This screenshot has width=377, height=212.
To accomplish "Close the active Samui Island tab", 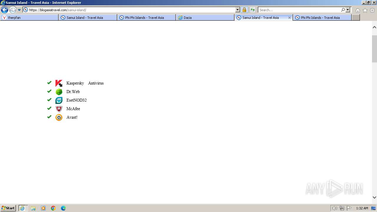I will pyautogui.click(x=289, y=18).
